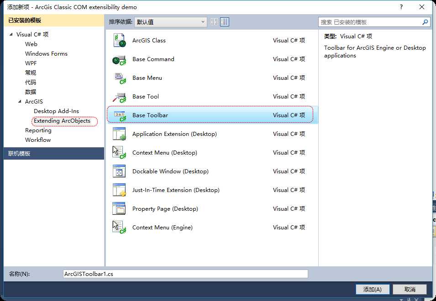Viewport: 436px width, 301px height.
Task: Select the Extending ArcObjects category
Action: coord(62,121)
